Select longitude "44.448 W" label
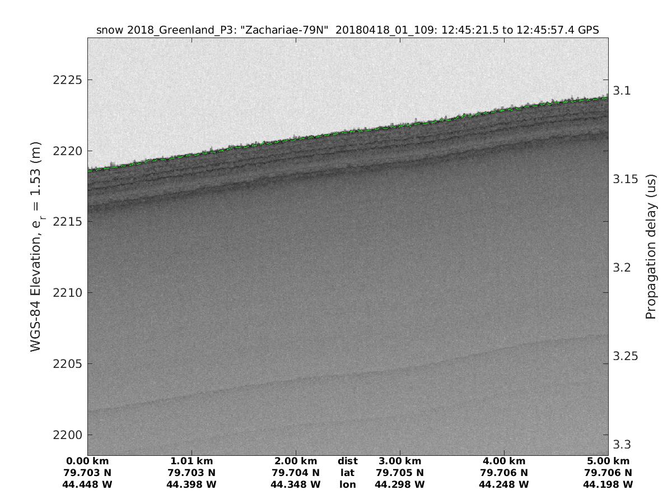This screenshot has width=672, height=504. coord(87,484)
